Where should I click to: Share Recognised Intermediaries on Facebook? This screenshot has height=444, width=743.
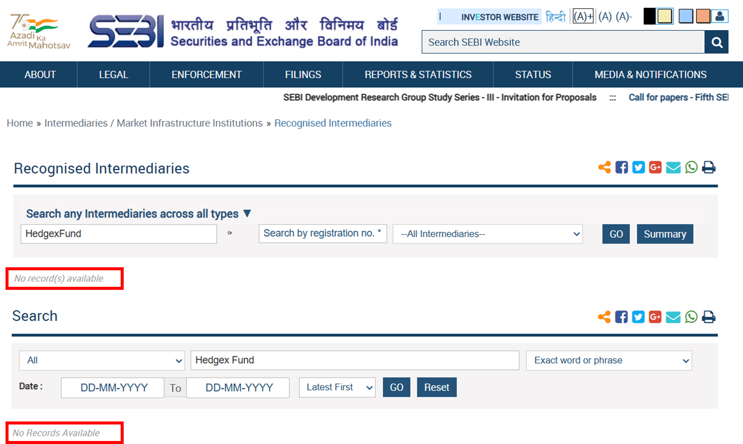point(621,167)
